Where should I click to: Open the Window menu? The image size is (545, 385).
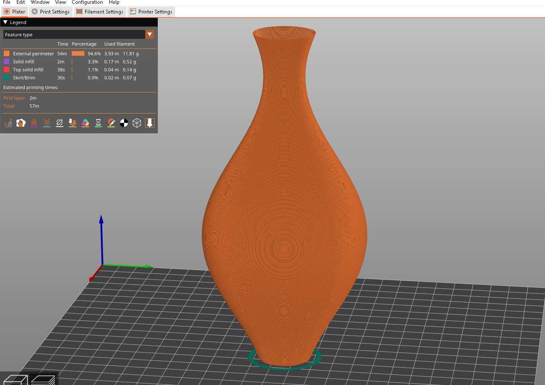click(x=40, y=3)
